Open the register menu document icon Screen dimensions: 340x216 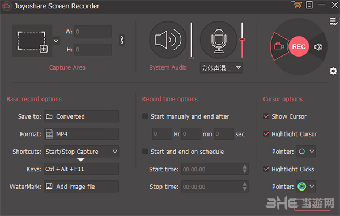click(309, 5)
